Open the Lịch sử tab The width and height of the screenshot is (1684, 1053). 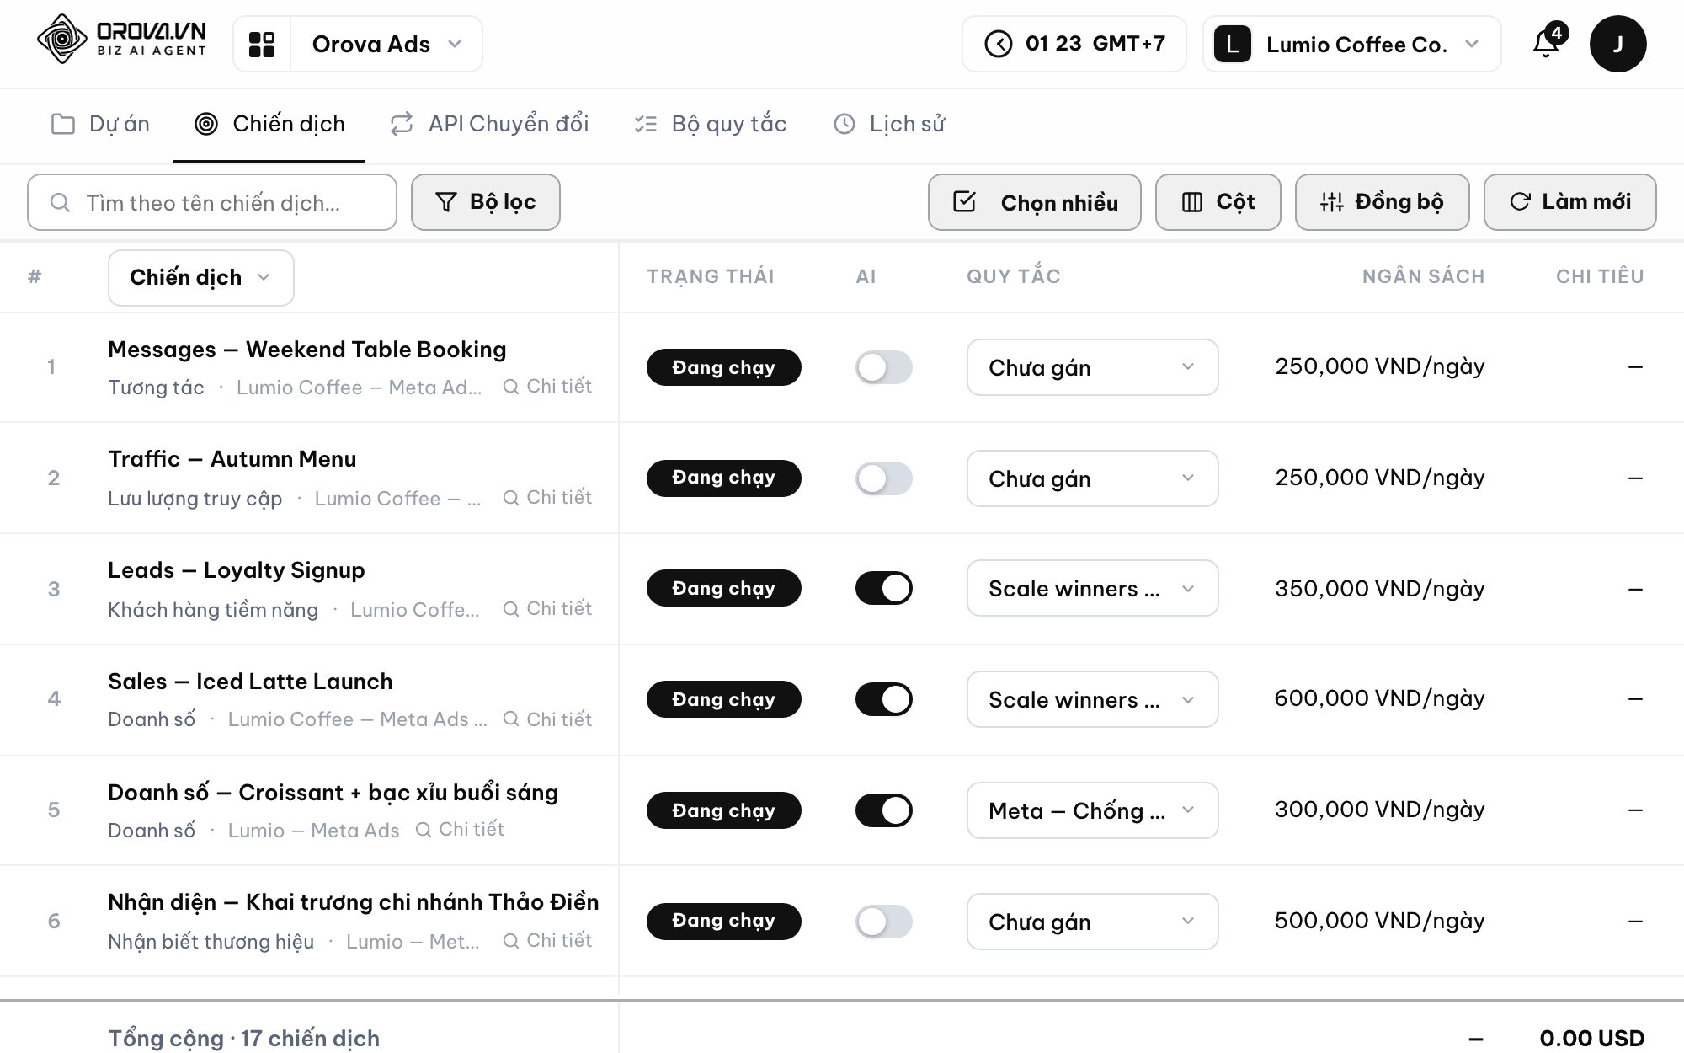[889, 125]
